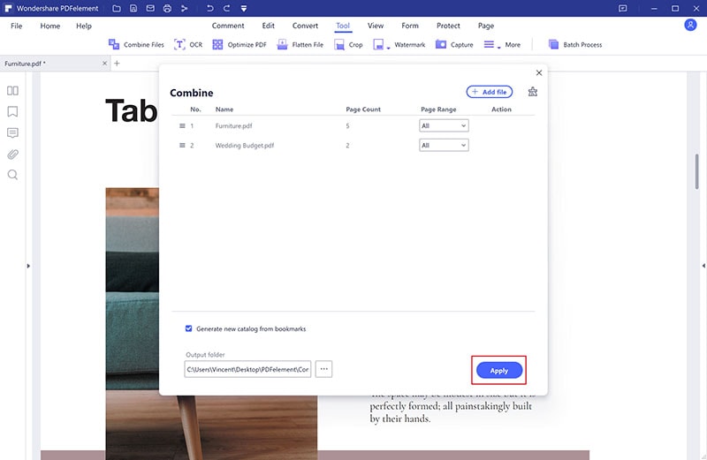Switch to the Form tab

point(410,26)
